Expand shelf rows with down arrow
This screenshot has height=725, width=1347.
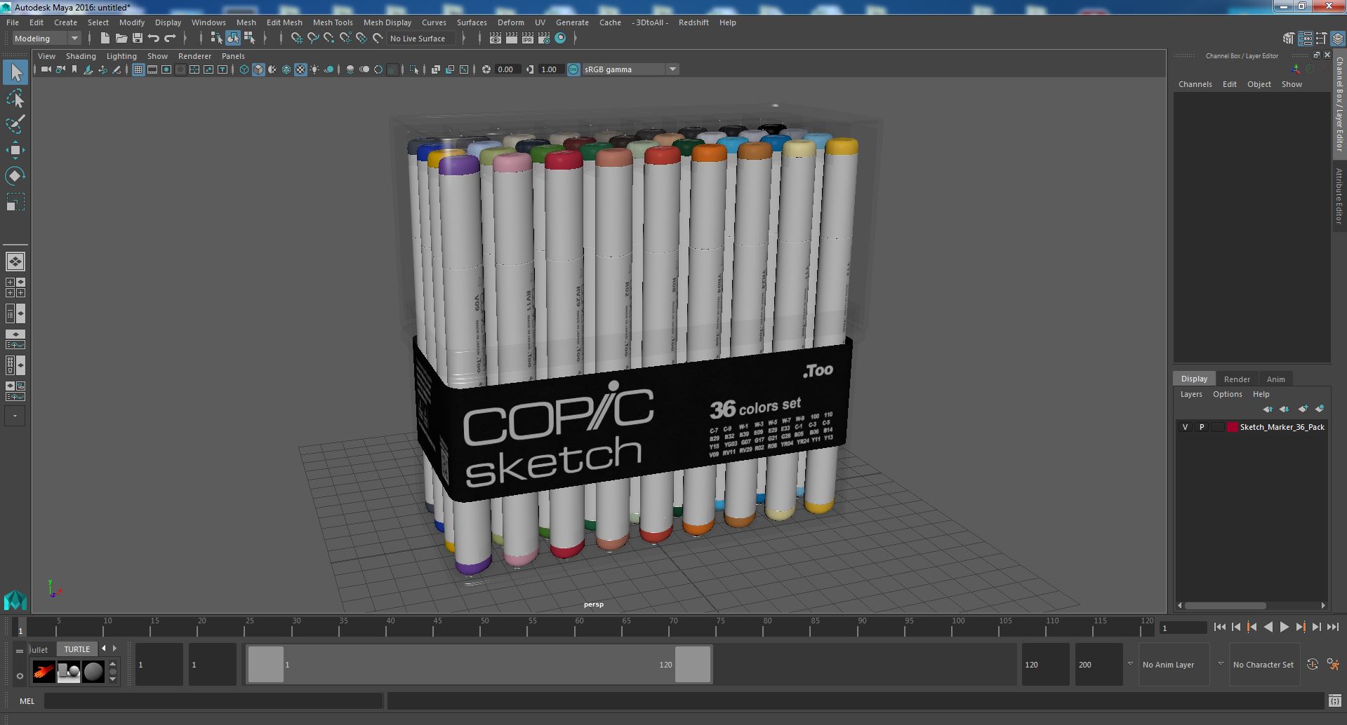click(x=112, y=679)
